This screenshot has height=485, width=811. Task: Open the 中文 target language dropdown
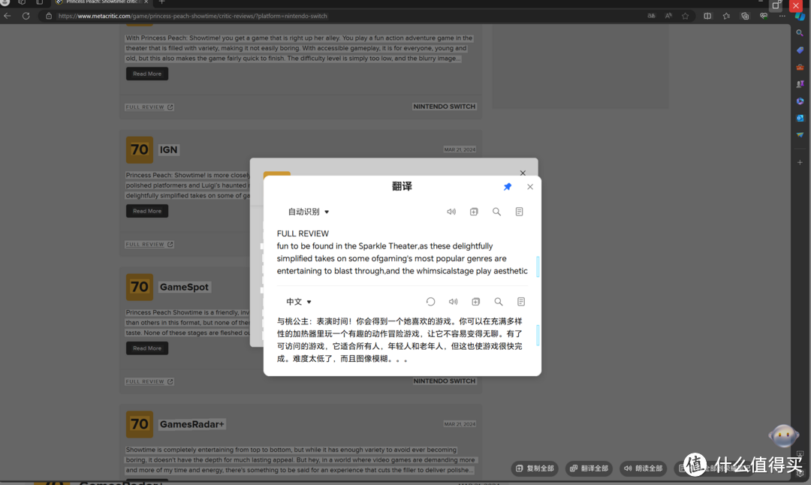coord(298,302)
